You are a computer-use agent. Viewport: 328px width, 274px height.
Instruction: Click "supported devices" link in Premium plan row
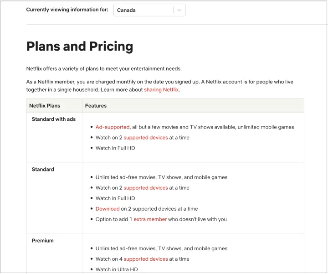click(x=146, y=259)
